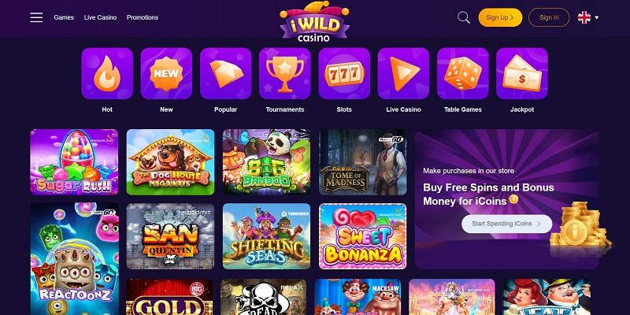Open the hamburger menu
Screen dimensions: 630x315
point(36,17)
